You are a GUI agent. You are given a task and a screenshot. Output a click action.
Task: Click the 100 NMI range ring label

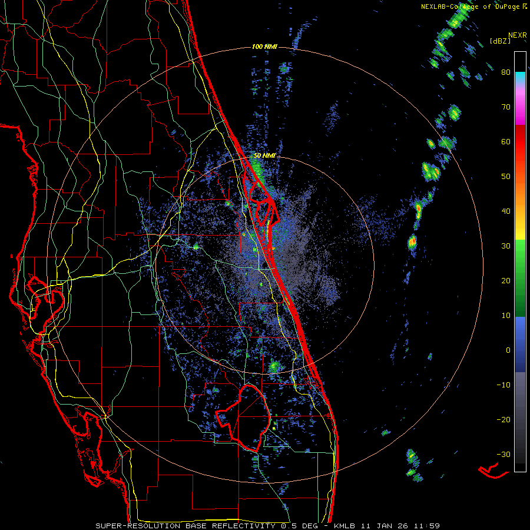[x=264, y=47]
